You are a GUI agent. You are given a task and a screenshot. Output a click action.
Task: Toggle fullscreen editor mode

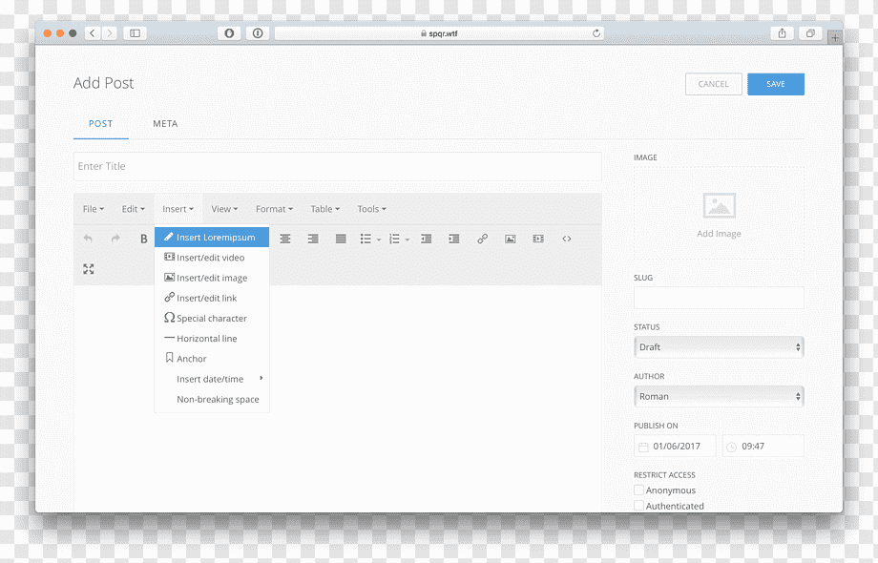pos(89,269)
